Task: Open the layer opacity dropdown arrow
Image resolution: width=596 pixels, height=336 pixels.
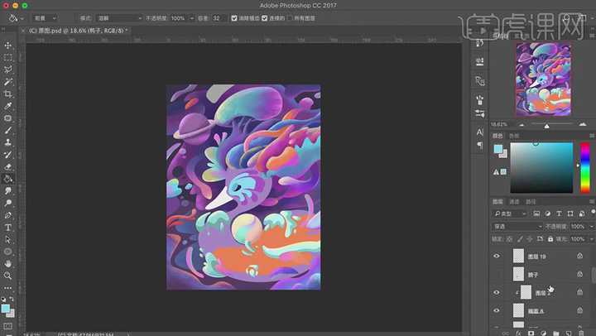Action: tap(591, 227)
